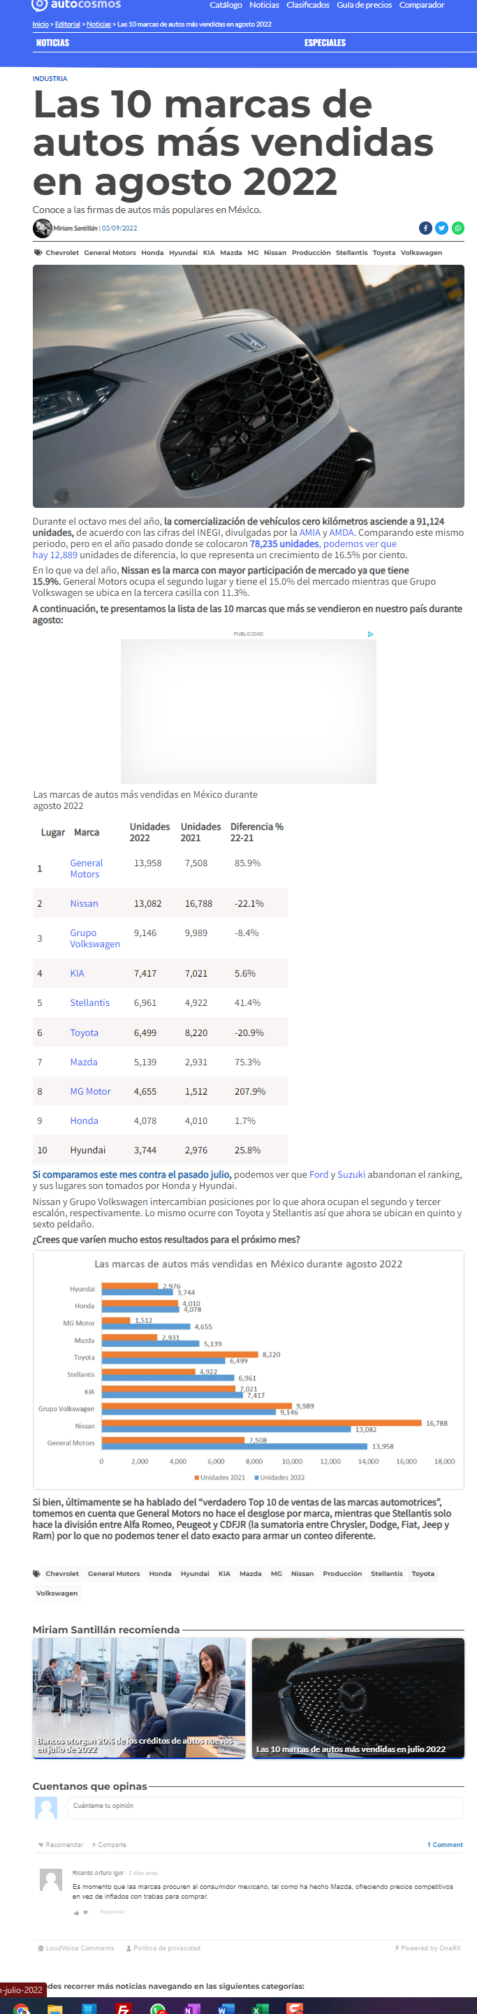Follow the AMIA link in article text
The height and width of the screenshot is (2014, 477).
[x=309, y=532]
